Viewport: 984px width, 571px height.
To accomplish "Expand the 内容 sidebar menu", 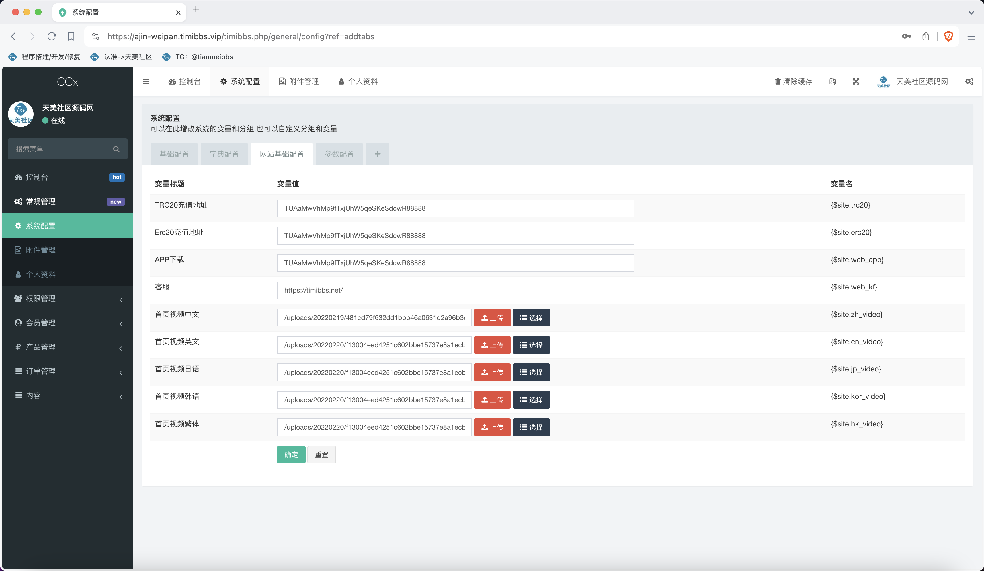I will click(67, 395).
